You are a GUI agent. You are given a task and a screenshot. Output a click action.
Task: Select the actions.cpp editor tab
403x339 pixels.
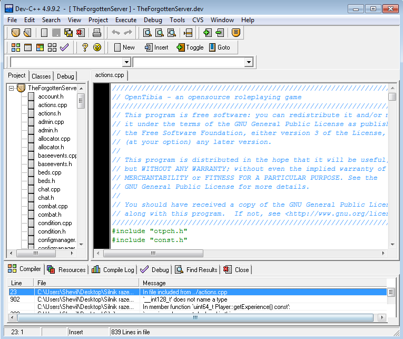pyautogui.click(x=110, y=75)
